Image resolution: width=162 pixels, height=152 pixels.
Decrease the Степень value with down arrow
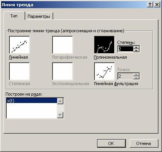coord(136,51)
